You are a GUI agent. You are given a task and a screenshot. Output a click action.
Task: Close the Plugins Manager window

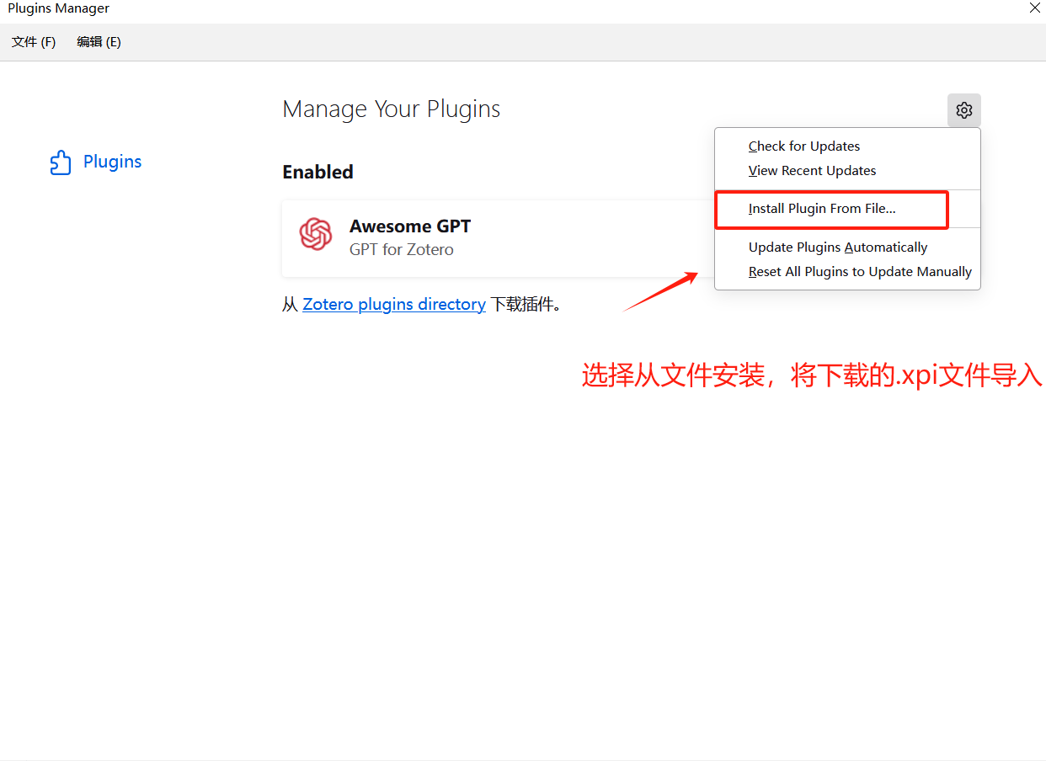point(1035,8)
